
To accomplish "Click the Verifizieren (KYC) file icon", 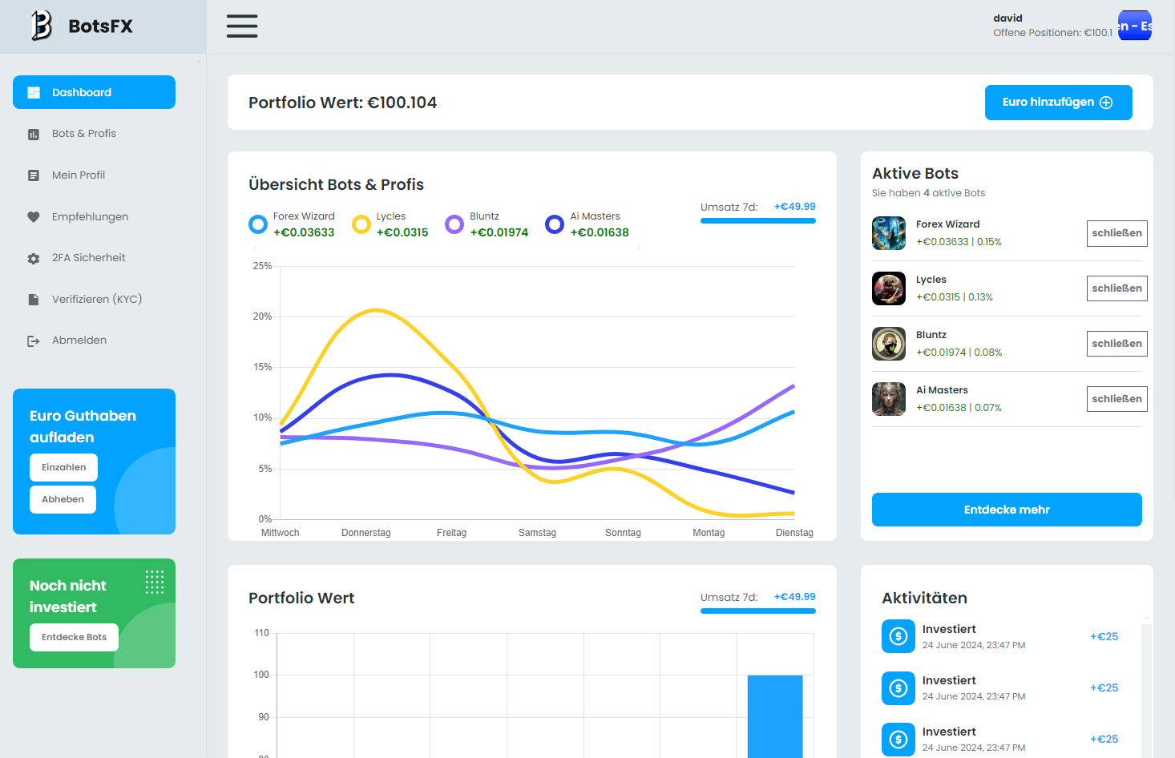I will point(34,300).
